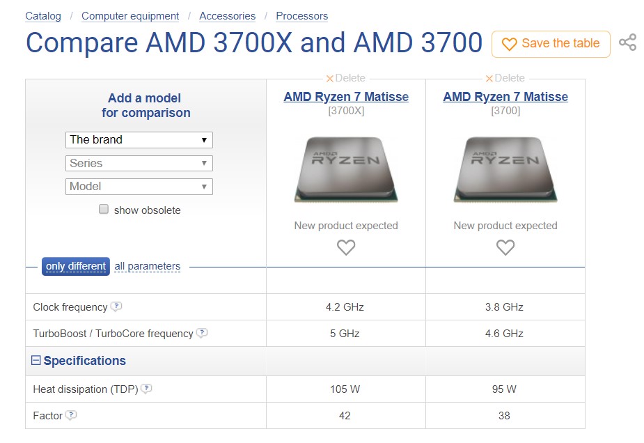Click the TurboBoost / TurboCore frequency label
The height and width of the screenshot is (443, 644).
(113, 333)
